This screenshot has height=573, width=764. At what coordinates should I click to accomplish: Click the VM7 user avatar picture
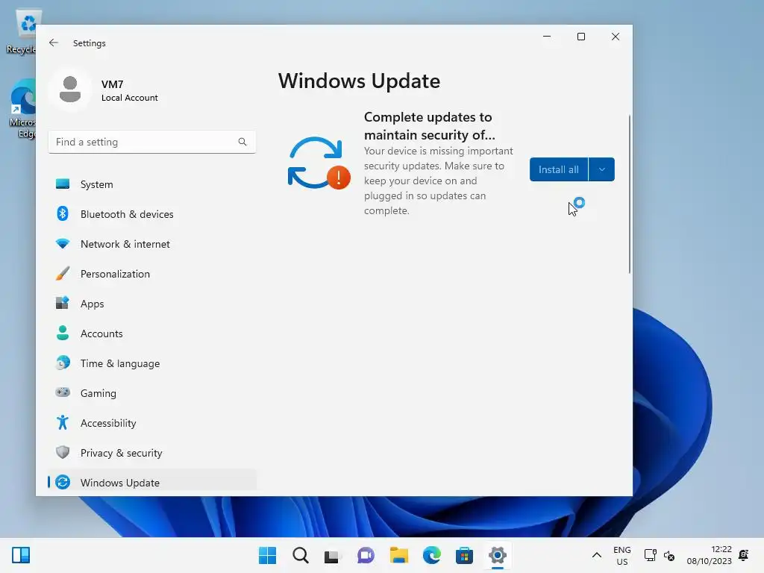[x=69, y=90]
